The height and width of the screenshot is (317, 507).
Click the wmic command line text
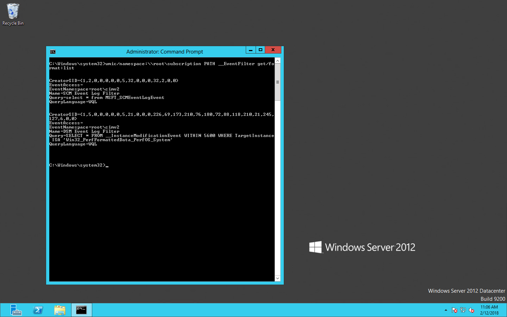162,66
